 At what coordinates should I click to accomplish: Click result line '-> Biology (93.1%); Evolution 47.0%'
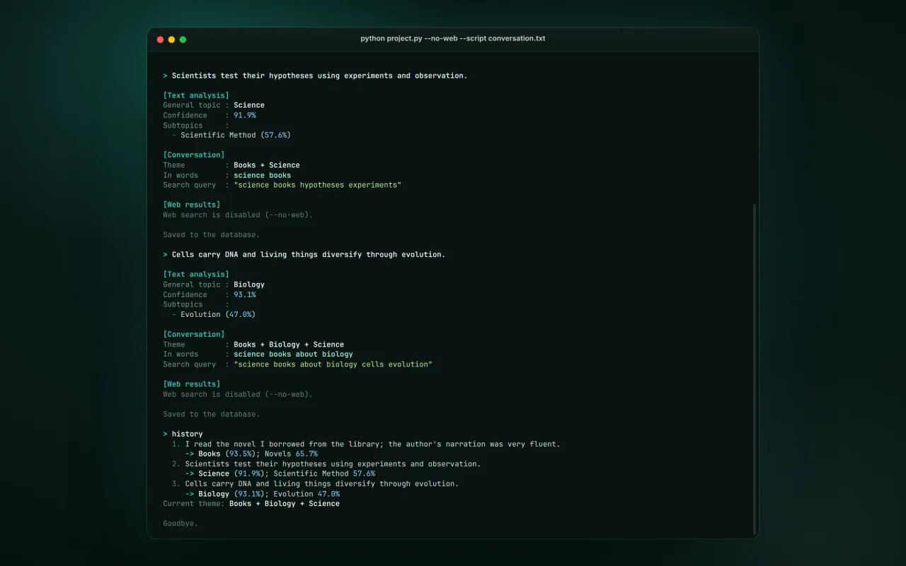click(x=263, y=494)
